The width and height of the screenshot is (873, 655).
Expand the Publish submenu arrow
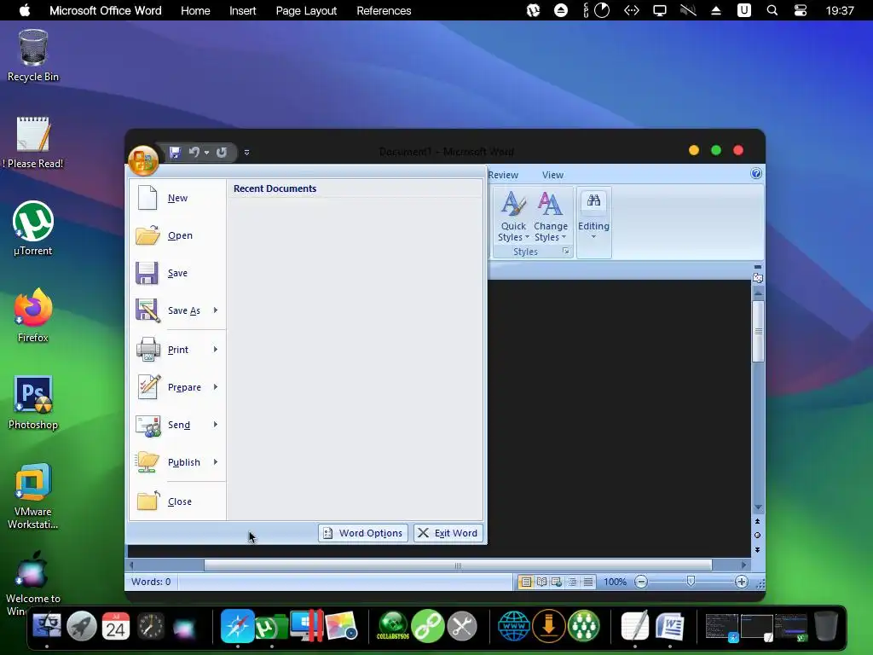click(x=216, y=461)
